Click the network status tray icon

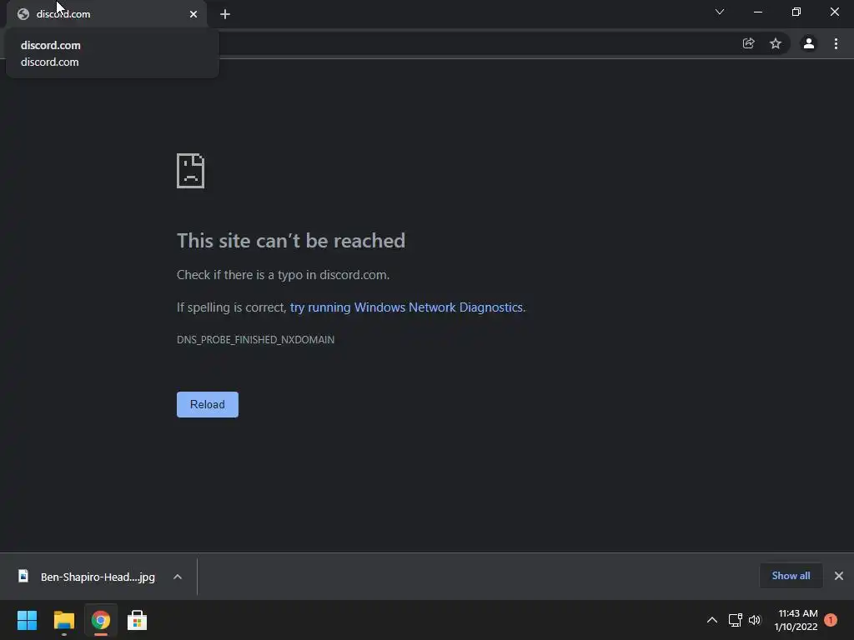736,620
